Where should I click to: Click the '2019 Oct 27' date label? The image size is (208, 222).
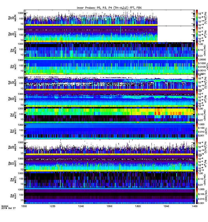(x=9, y=208)
